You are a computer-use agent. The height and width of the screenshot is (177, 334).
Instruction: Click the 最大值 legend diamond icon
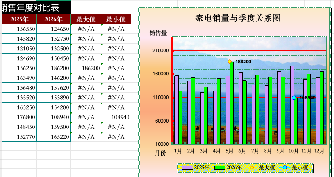pyautogui.click(x=252, y=168)
